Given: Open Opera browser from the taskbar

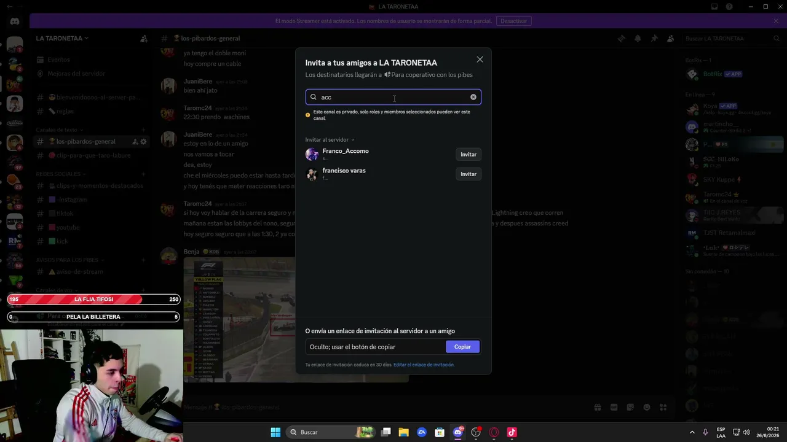Looking at the screenshot, I should click(x=494, y=432).
